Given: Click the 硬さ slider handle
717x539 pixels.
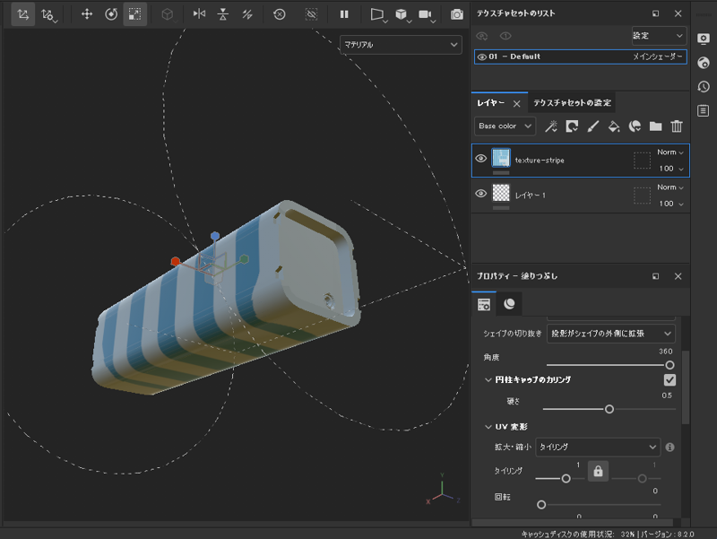Looking at the screenshot, I should pos(609,409).
